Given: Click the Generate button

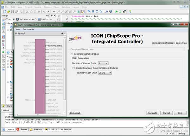Looking at the screenshot, I should [x=153, y=113].
